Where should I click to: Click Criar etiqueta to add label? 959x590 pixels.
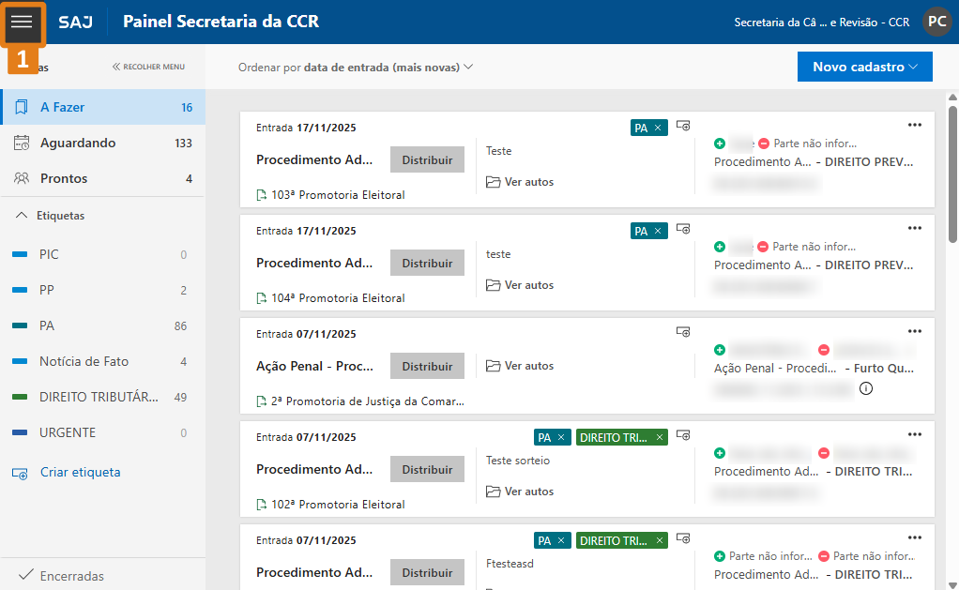(80, 473)
